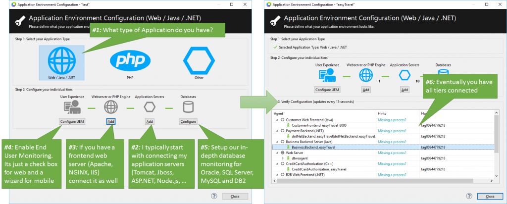Viewport: 507px width, 204px height.
Task: Add a Webserver or PHP Engine in test window
Action: pyautogui.click(x=111, y=122)
